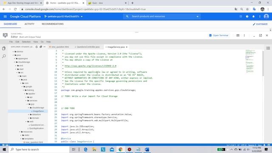Viewport: 272px width, 153px height.
Task: Bookmark this page with star icon
Action: click(x=247, y=9)
